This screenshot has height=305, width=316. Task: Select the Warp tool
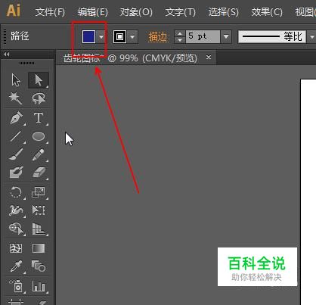16,210
